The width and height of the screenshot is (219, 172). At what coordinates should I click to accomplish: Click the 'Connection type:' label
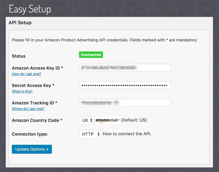[30, 134]
